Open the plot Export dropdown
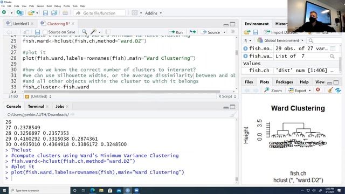345x194 pixels. [300, 91]
